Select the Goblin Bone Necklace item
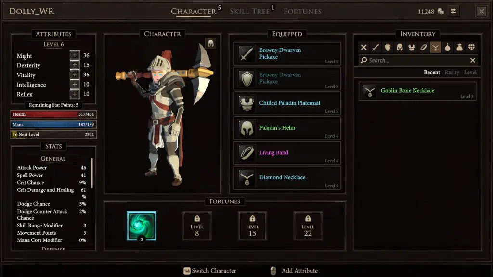This screenshot has width=493, height=277. (x=417, y=91)
